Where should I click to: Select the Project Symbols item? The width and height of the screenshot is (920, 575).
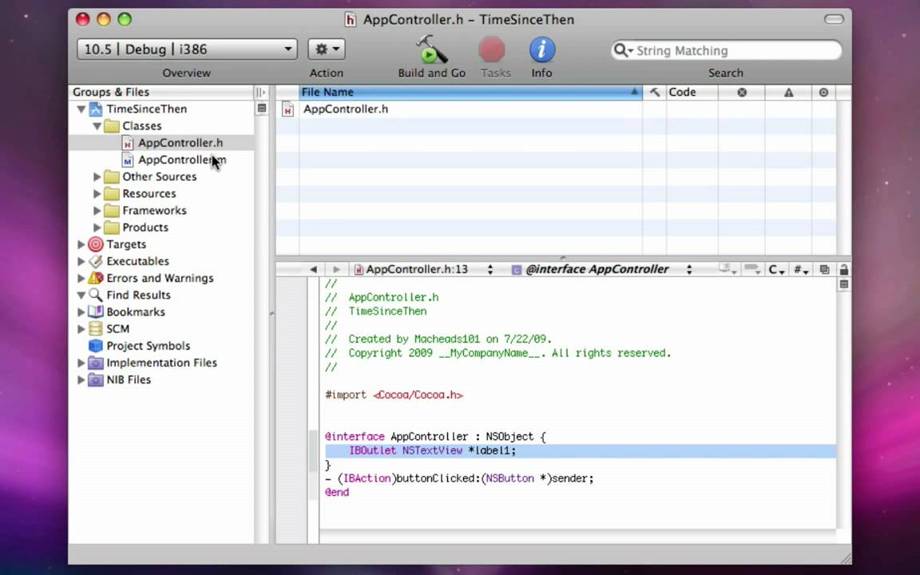[x=148, y=346]
